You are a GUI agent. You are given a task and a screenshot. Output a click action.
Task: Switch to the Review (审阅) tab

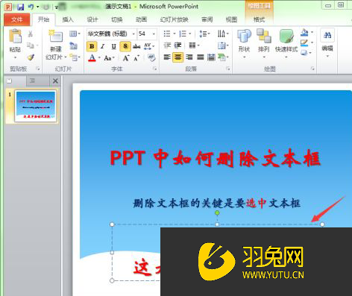coord(207,19)
